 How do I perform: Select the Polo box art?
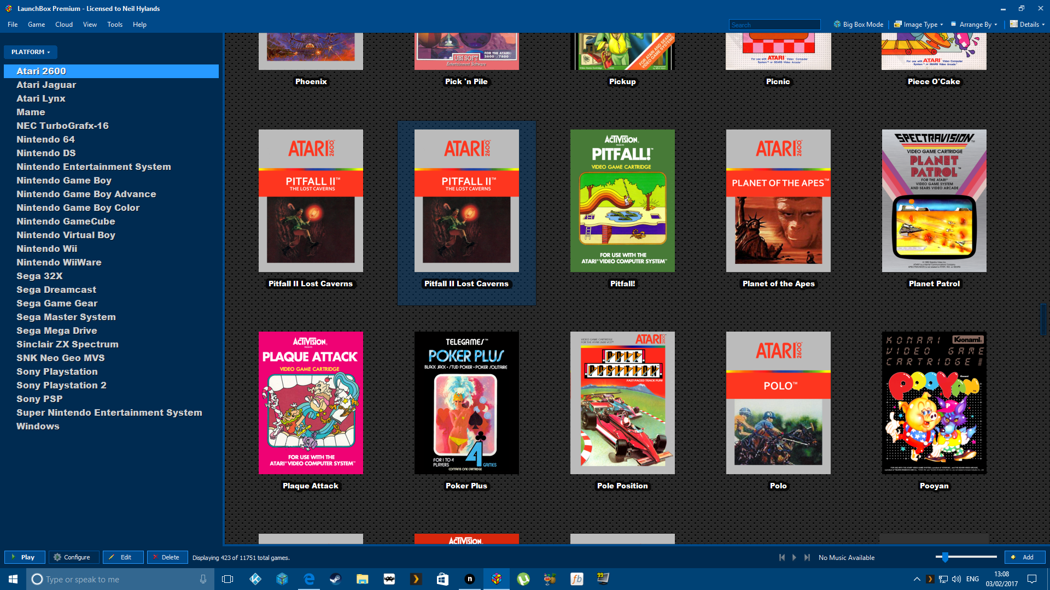click(778, 403)
